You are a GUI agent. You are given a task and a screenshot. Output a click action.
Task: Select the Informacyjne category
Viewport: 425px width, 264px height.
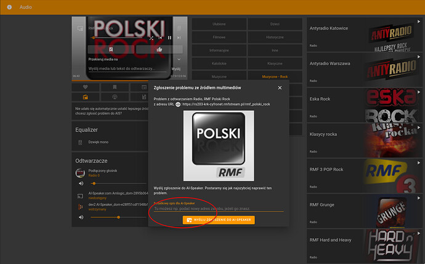tap(219, 50)
